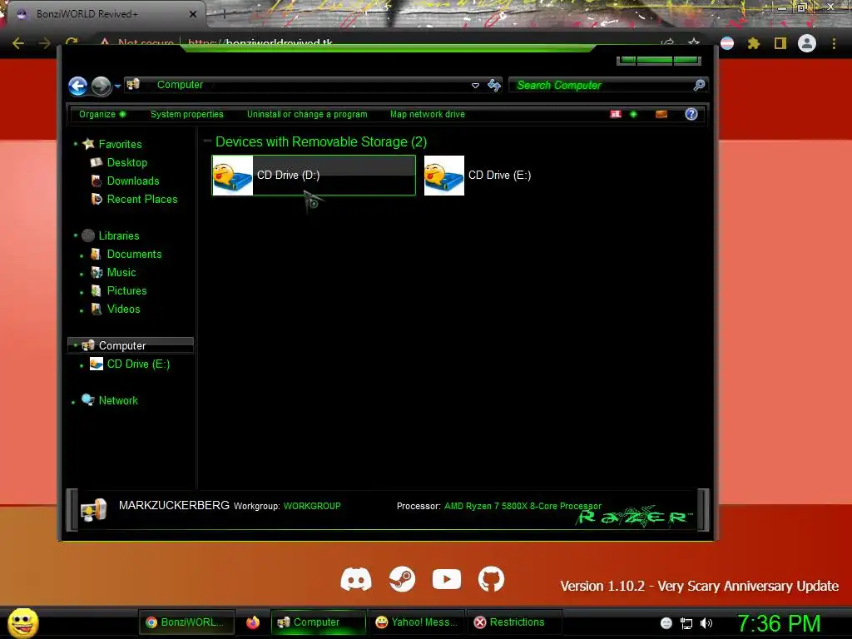This screenshot has height=639, width=852.
Task: Select Libraries in navigation pane
Action: coord(119,235)
